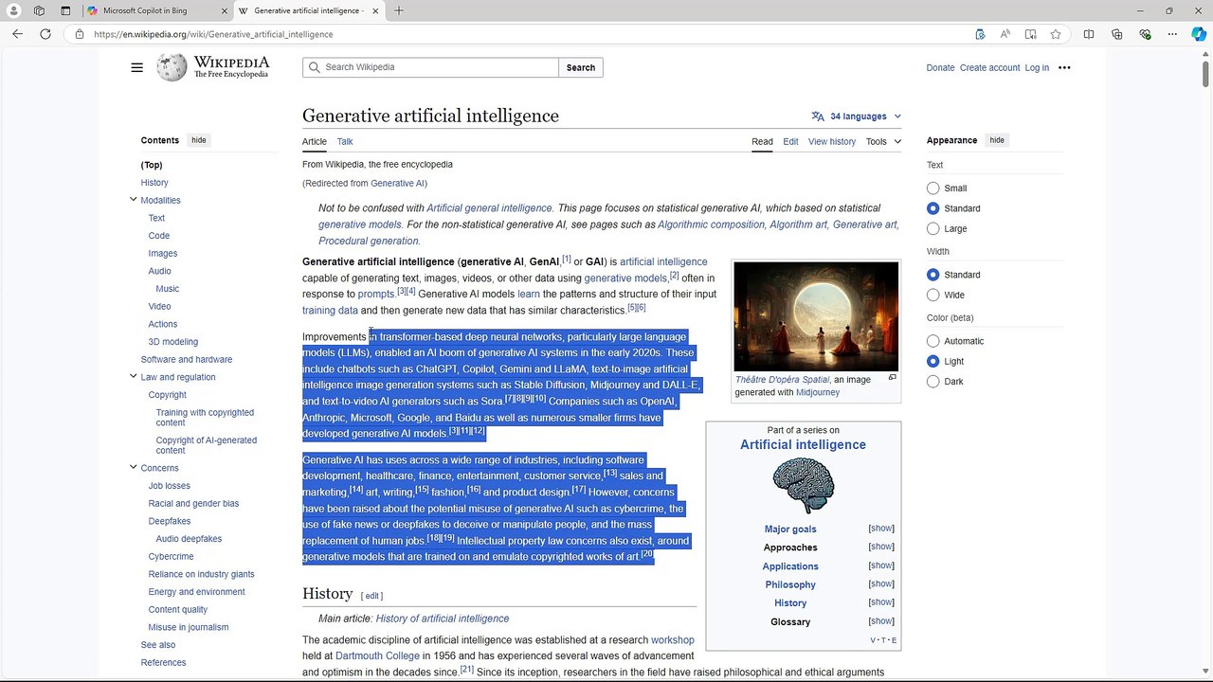This screenshot has width=1213, height=682.
Task: Show the Applications section in AI box
Action: pyautogui.click(x=881, y=565)
